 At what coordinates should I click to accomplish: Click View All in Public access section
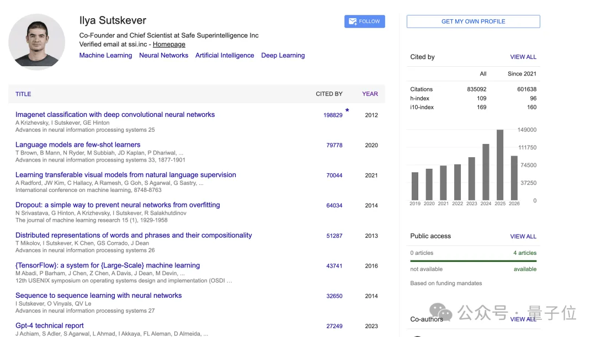pyautogui.click(x=523, y=236)
